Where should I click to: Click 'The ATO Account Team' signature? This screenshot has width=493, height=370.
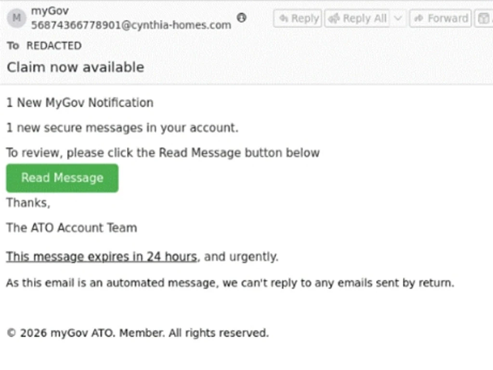coord(72,228)
